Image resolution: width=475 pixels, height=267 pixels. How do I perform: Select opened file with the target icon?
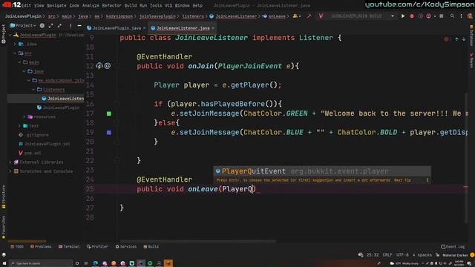click(x=42, y=26)
